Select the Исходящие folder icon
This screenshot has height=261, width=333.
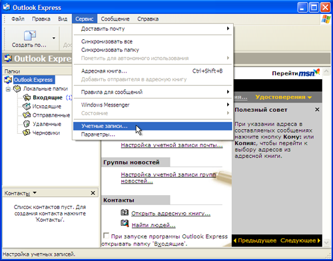click(x=27, y=107)
